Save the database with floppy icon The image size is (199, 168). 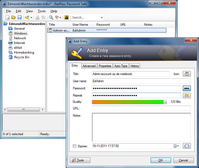[x=20, y=17]
